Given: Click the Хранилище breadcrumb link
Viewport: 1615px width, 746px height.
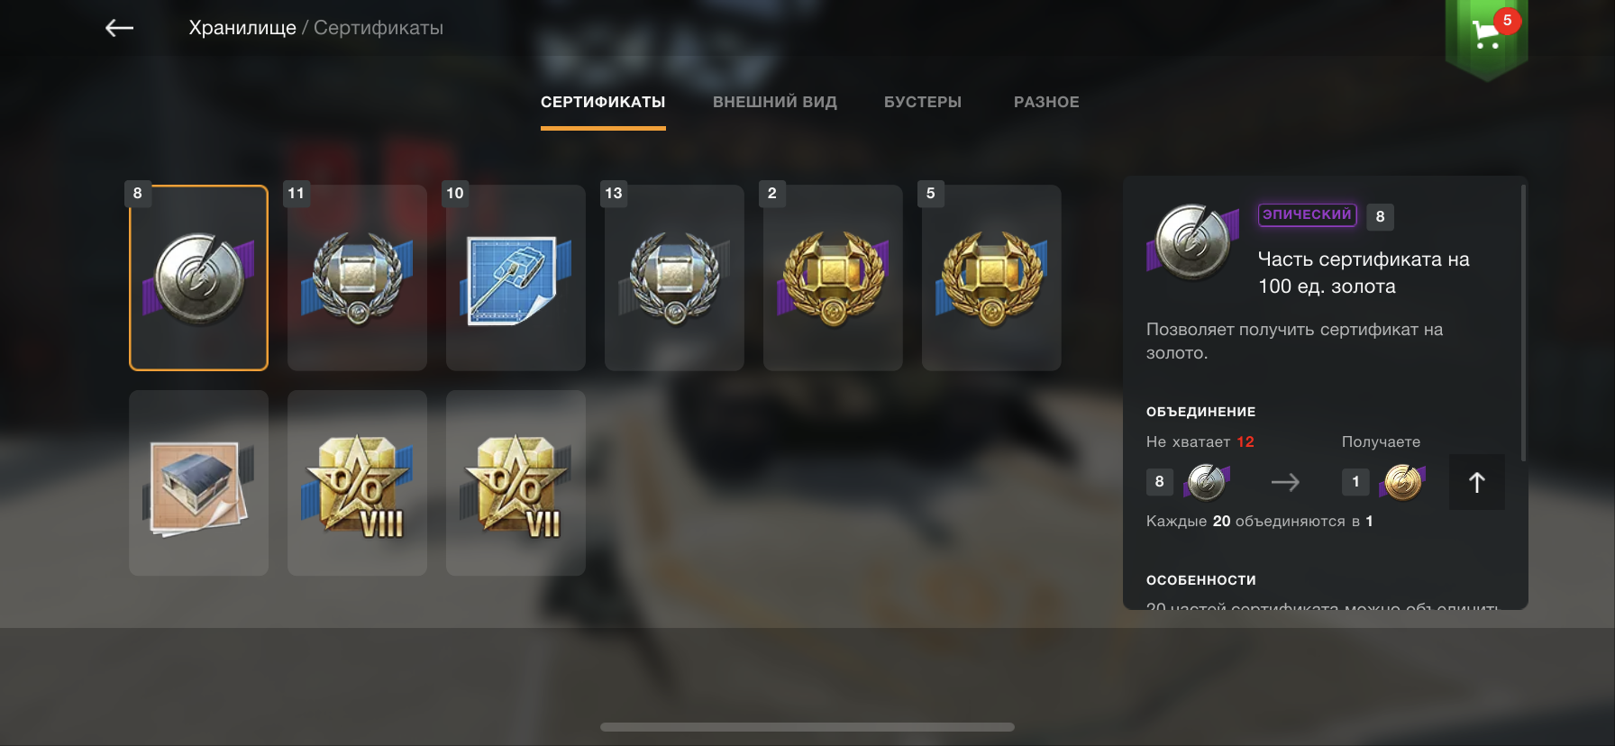Looking at the screenshot, I should point(242,28).
